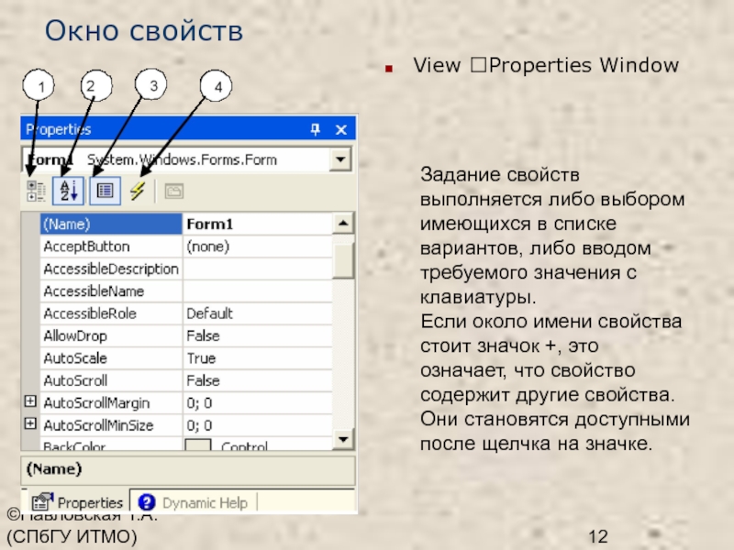This screenshot has height=550, width=734.
Task: Expand the AutoScrollMargin property
Action: coord(30,402)
